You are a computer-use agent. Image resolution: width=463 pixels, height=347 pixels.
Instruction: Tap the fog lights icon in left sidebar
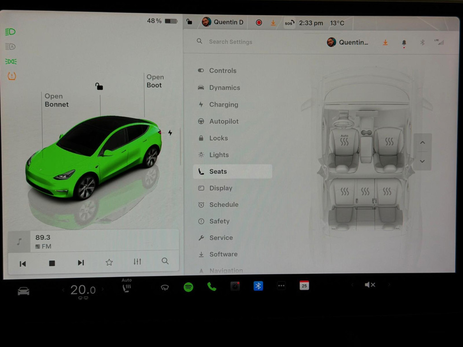click(10, 61)
